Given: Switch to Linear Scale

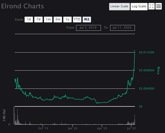Looking at the screenshot, I should [x=120, y=7].
